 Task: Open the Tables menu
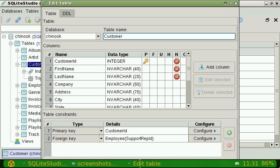(x=32, y=11)
